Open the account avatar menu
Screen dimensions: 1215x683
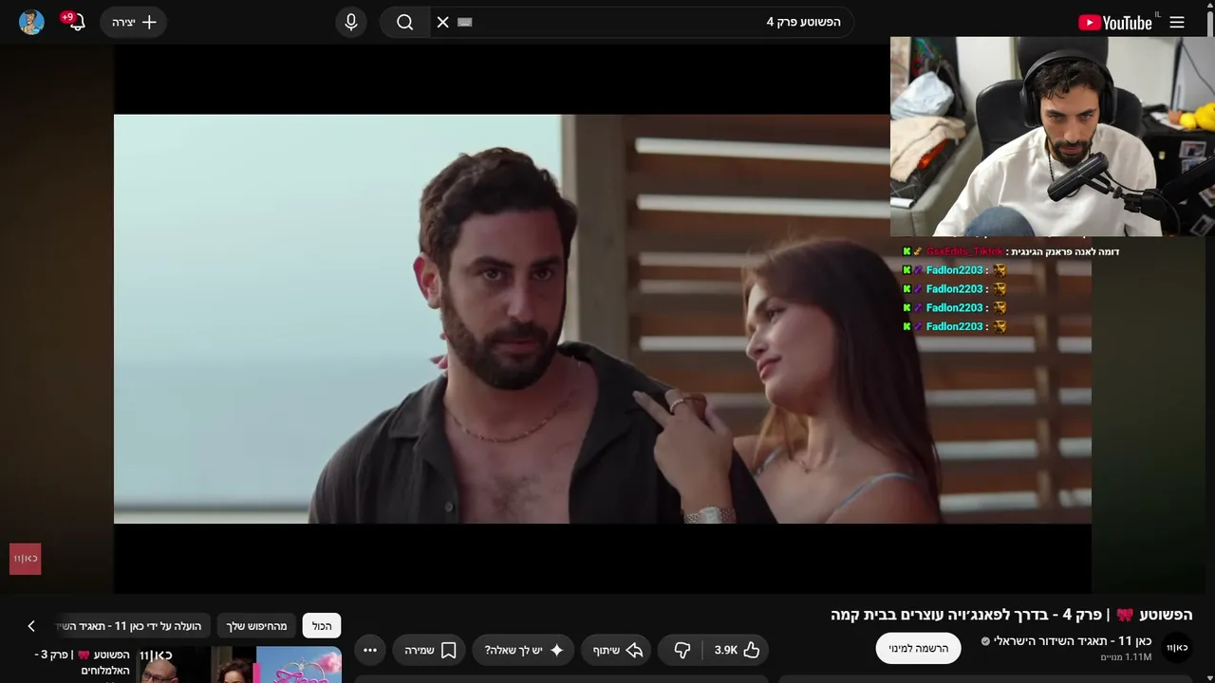point(31,22)
